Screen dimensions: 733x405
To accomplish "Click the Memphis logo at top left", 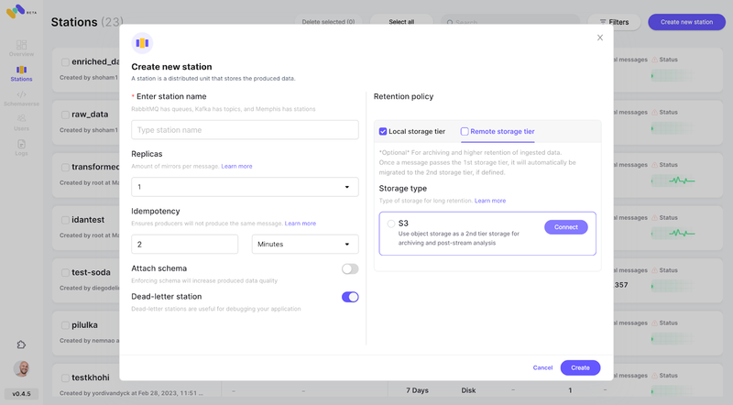I will [16, 12].
